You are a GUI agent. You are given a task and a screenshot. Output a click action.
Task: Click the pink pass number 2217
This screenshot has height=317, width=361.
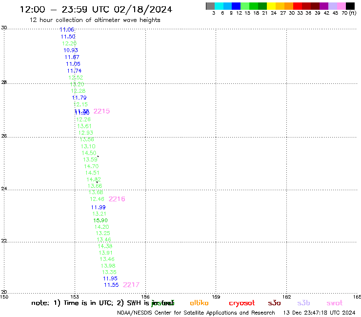coord(131,285)
